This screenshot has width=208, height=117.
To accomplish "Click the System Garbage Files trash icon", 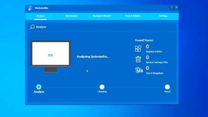I will (x=138, y=59).
